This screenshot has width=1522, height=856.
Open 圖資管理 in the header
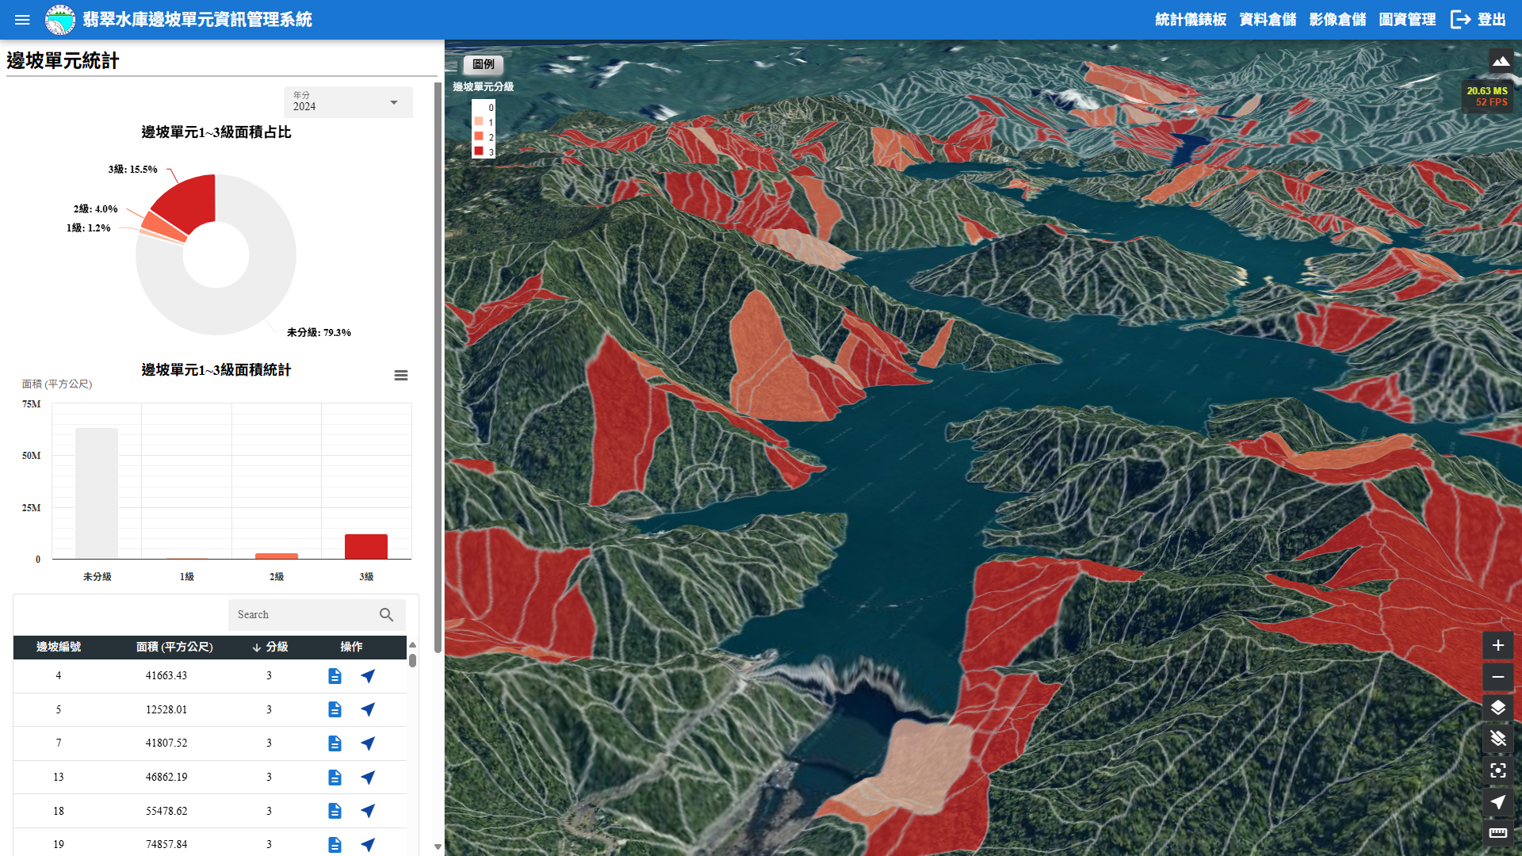click(1407, 20)
